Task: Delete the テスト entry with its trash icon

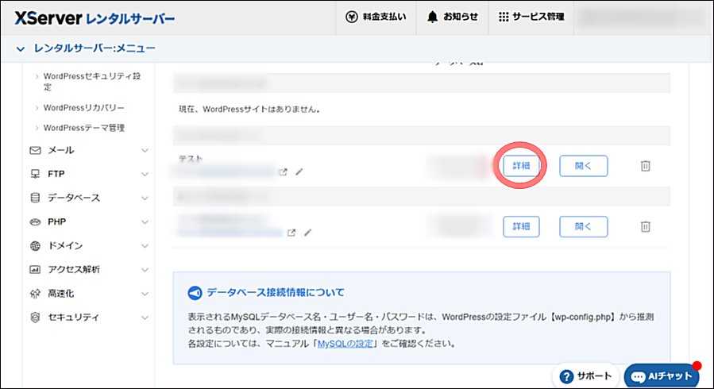Action: pos(645,166)
